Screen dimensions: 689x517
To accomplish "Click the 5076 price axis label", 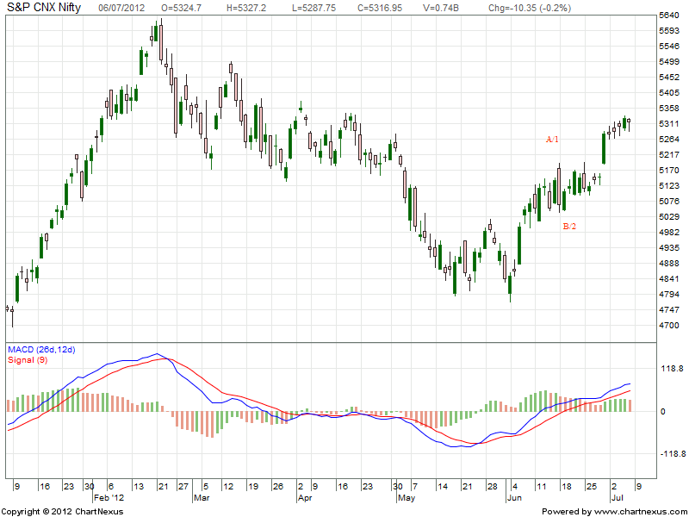I will 670,202.
